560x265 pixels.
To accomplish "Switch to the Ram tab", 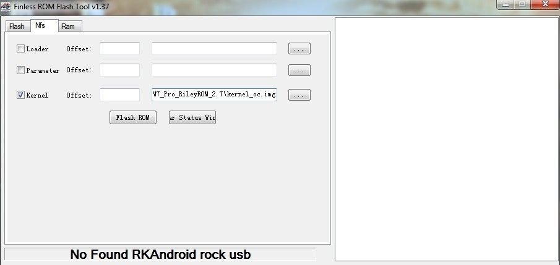I will tap(68, 27).
